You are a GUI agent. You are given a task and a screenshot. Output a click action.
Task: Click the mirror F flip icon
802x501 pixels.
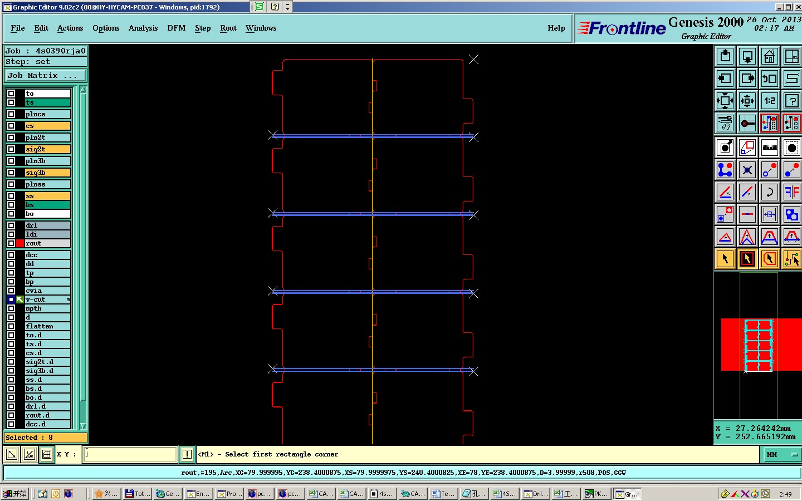(791, 192)
